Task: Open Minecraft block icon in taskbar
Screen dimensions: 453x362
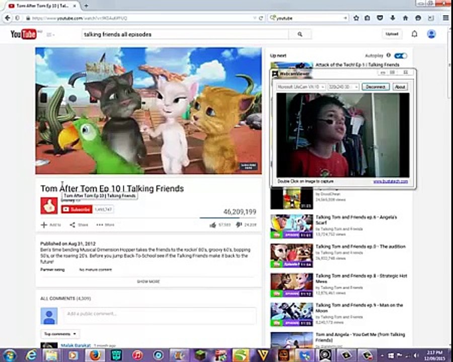Action: (200, 355)
